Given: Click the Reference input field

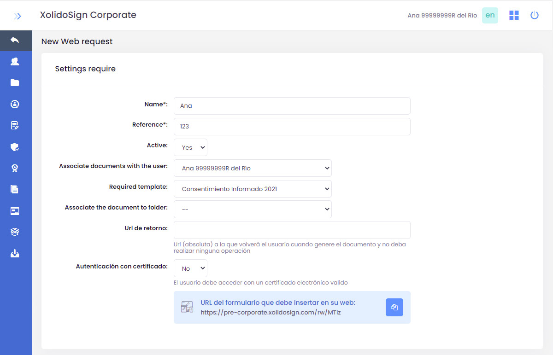Looking at the screenshot, I should [x=292, y=127].
